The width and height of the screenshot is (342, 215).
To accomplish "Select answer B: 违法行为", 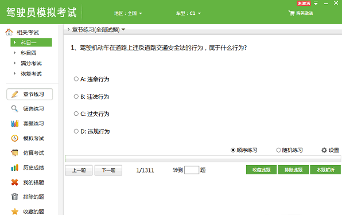I will [x=76, y=96].
